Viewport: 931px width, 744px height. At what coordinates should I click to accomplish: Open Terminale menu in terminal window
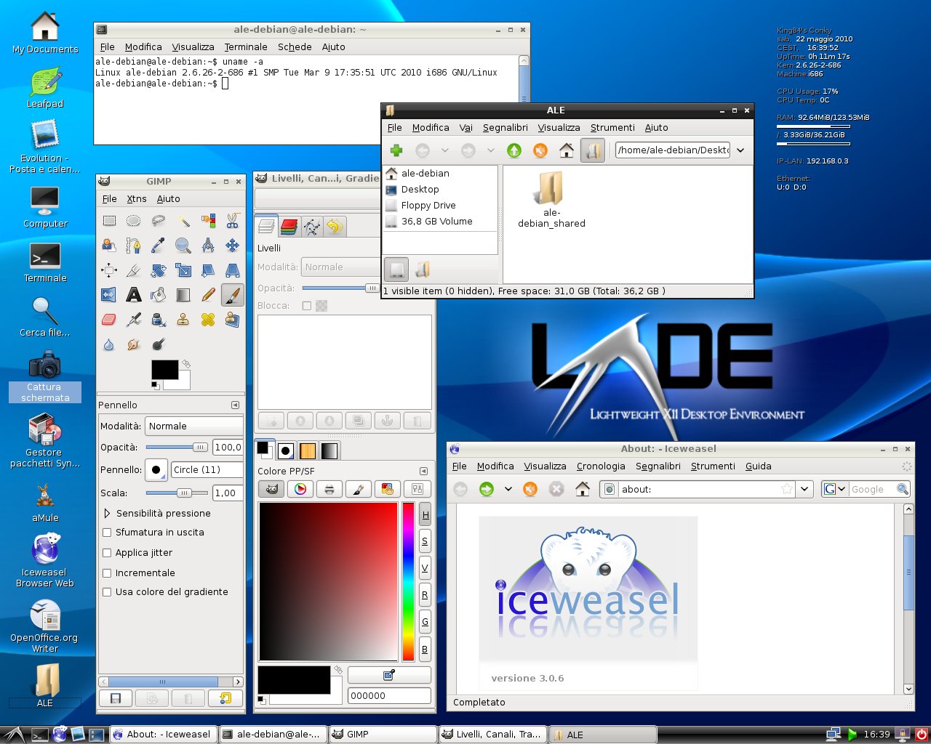pyautogui.click(x=246, y=46)
